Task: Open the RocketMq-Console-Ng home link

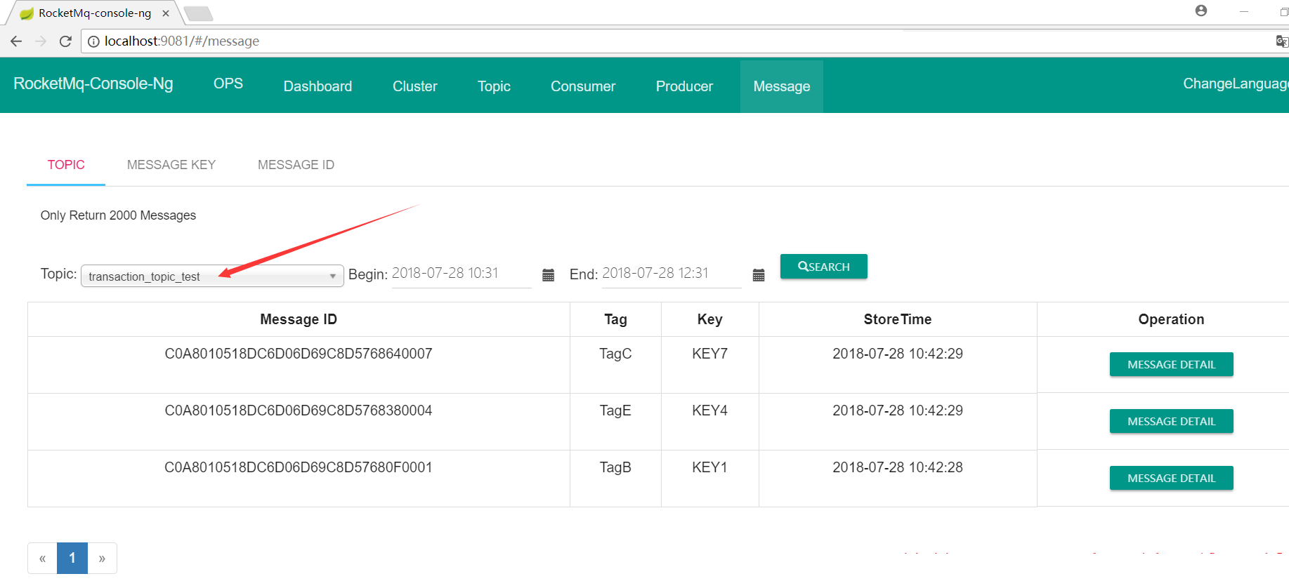Action: 93,84
